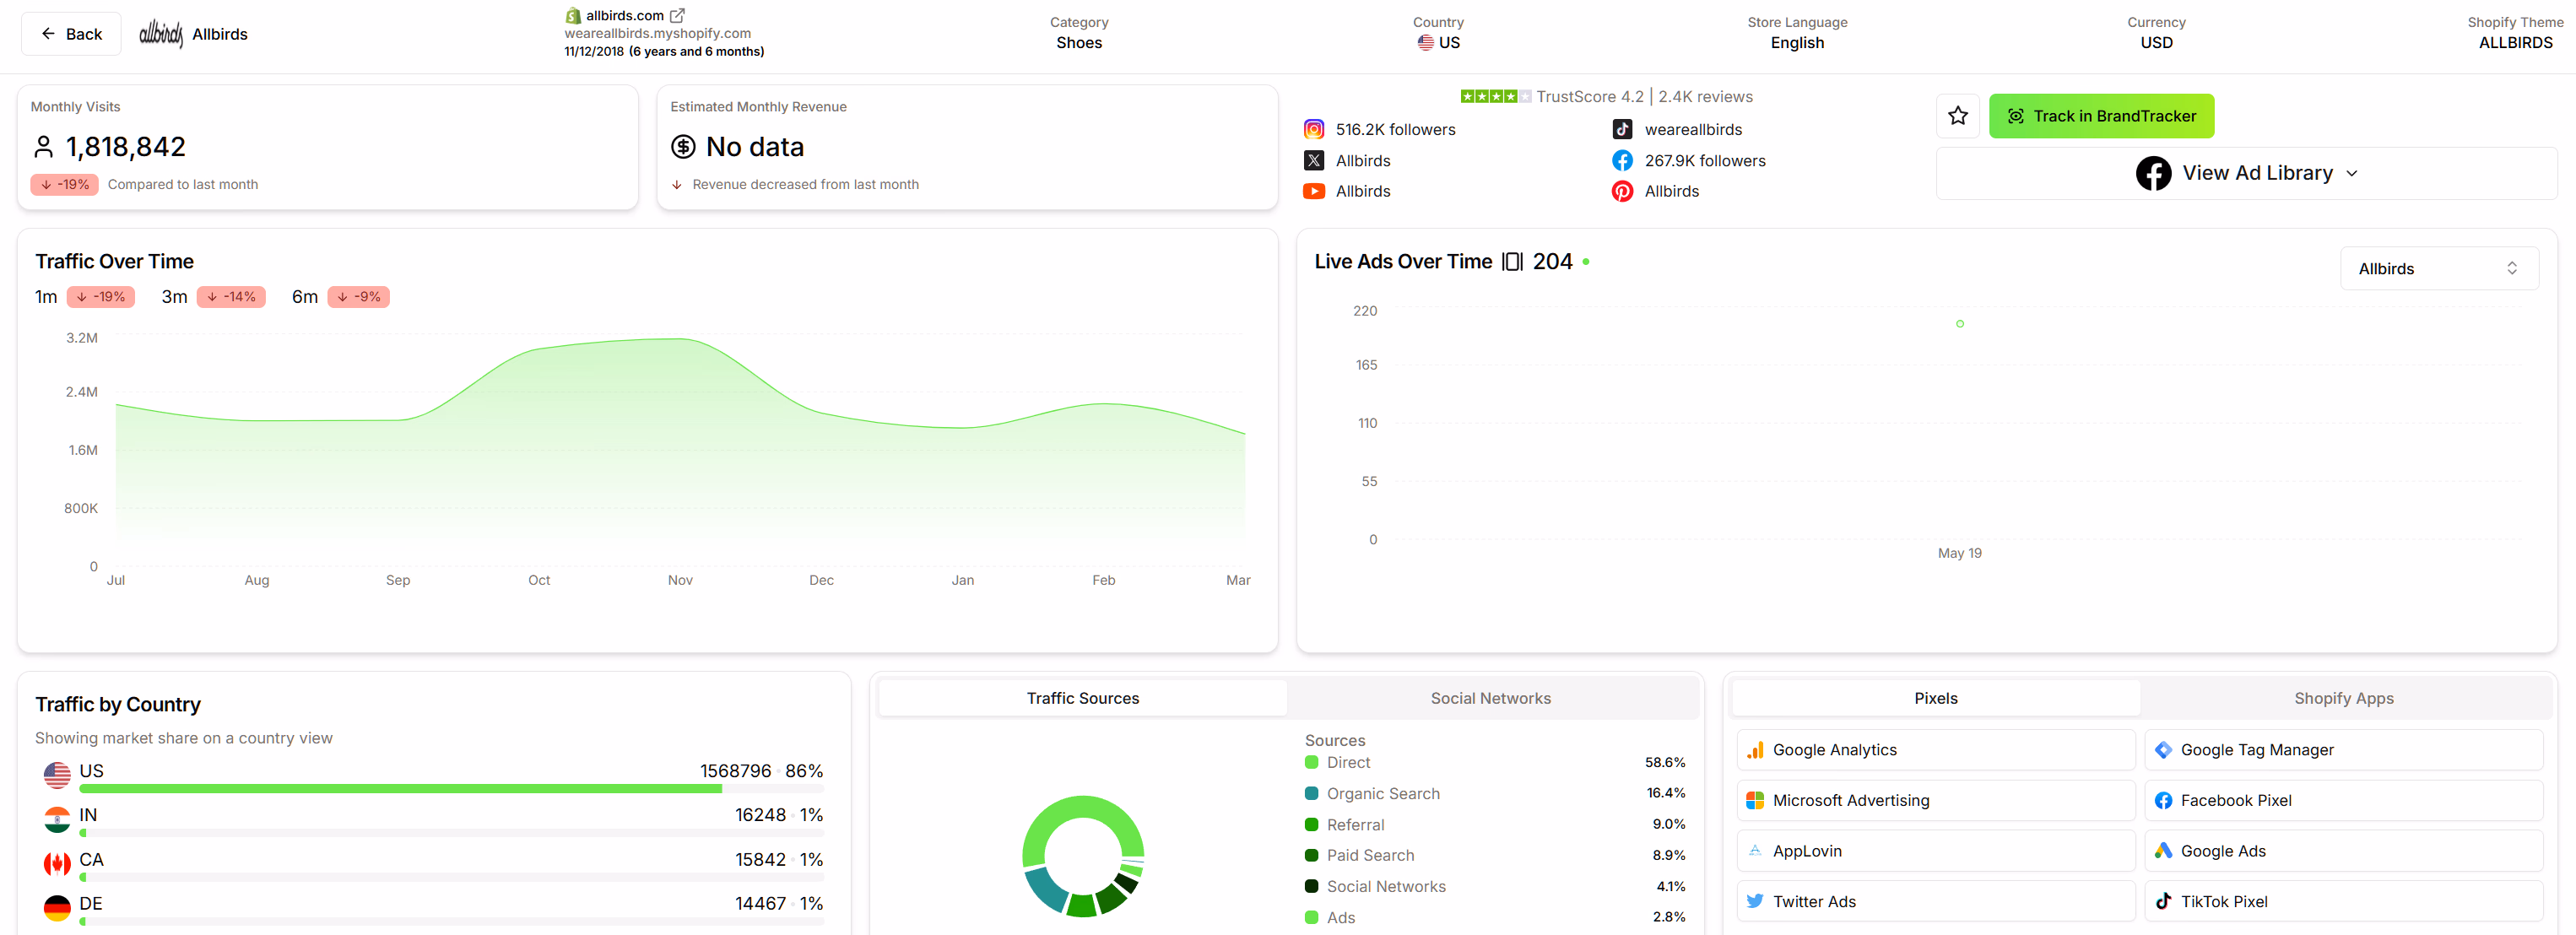Switch to the Shopify Apps tab
The height and width of the screenshot is (935, 2576).
[x=2343, y=698]
